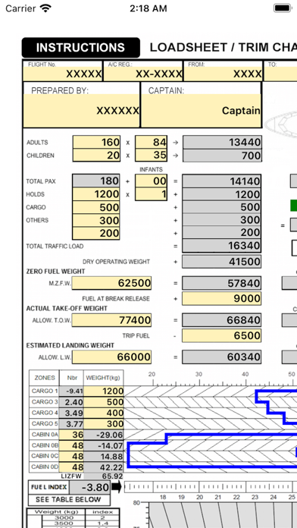The image size is (297, 528).
Task: Click the black fuel index arrow
Action: click(x=117, y=487)
